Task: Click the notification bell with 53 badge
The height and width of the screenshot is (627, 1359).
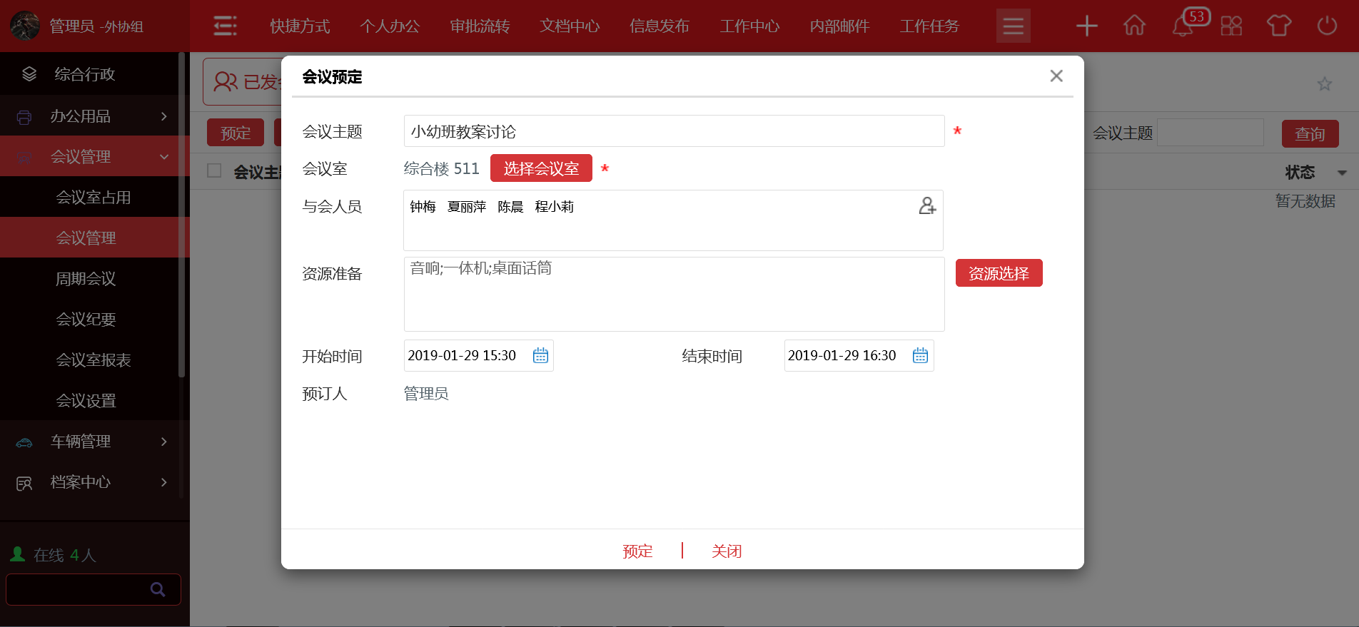Action: tap(1183, 26)
